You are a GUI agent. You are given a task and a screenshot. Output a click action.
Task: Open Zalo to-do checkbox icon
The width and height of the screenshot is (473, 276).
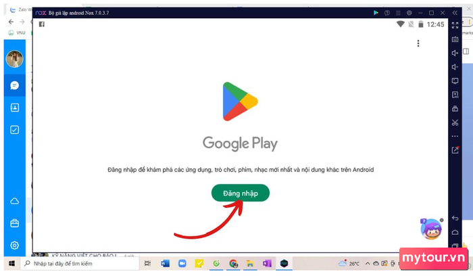click(x=14, y=130)
